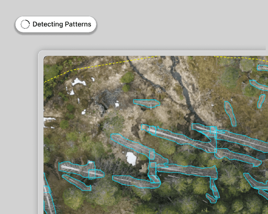Viewport: 268px width, 214px height.
Task: Click the loading spinner icon
Action: [25, 24]
